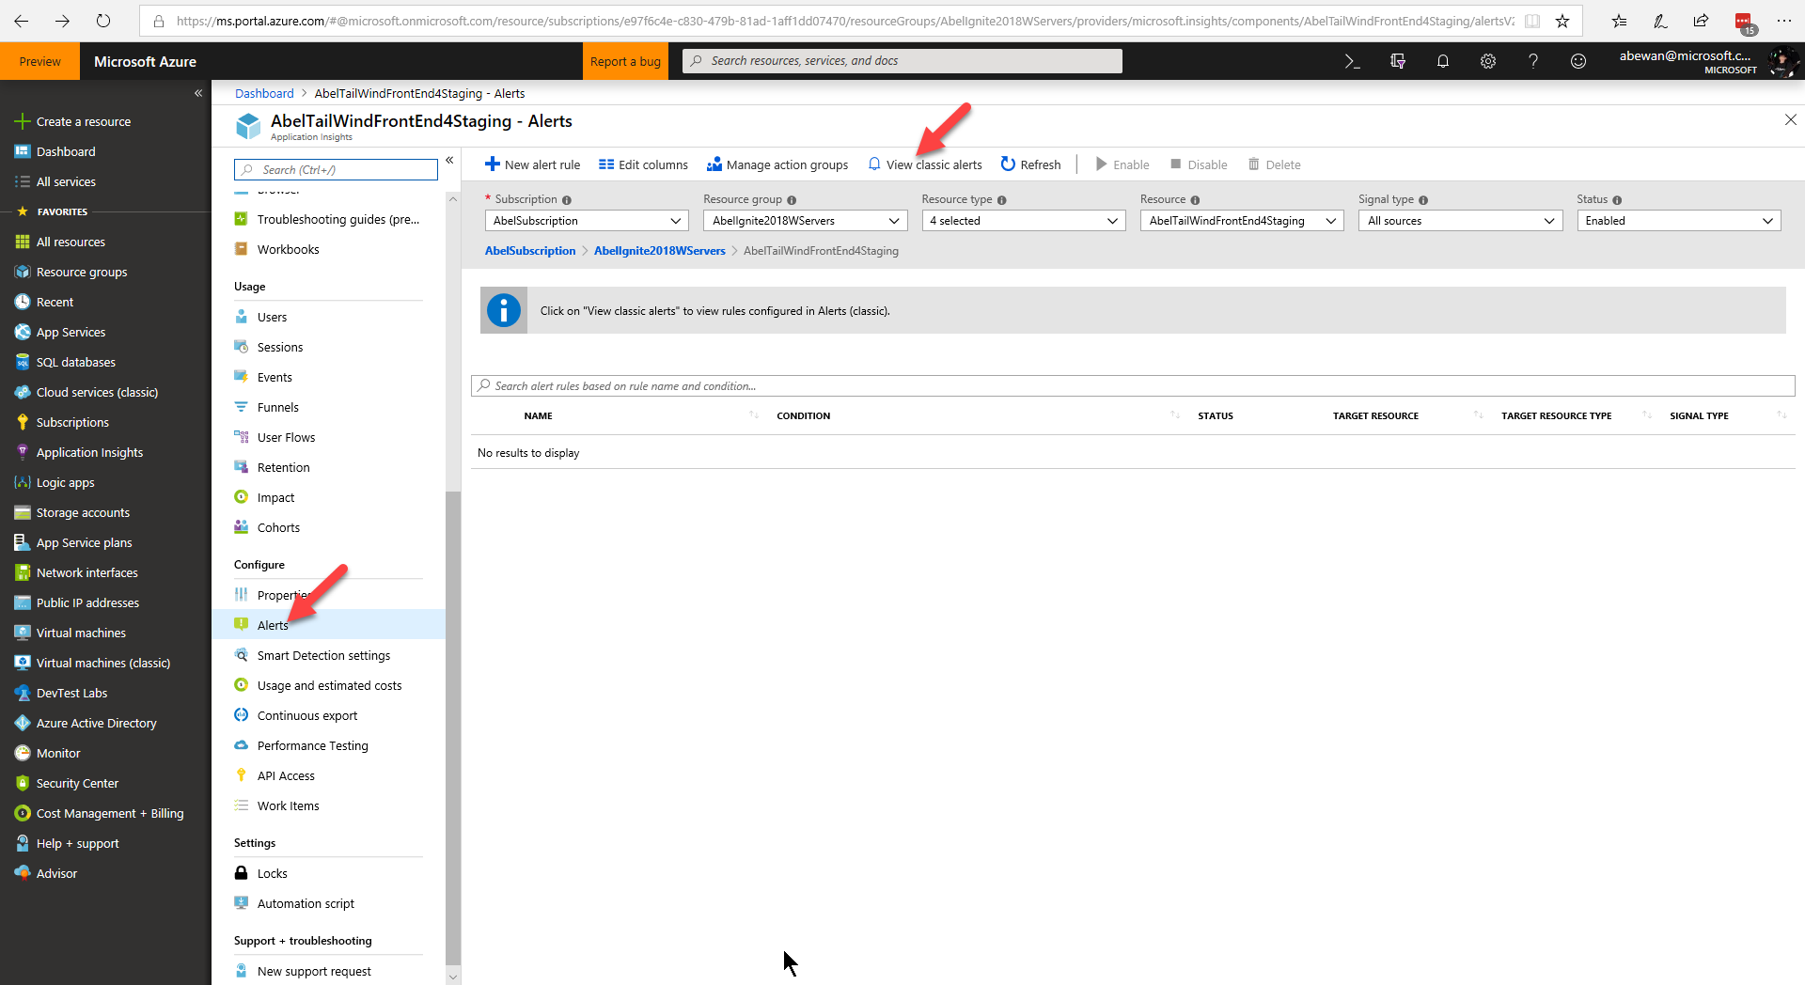Open the notifications bell

pyautogui.click(x=1443, y=61)
